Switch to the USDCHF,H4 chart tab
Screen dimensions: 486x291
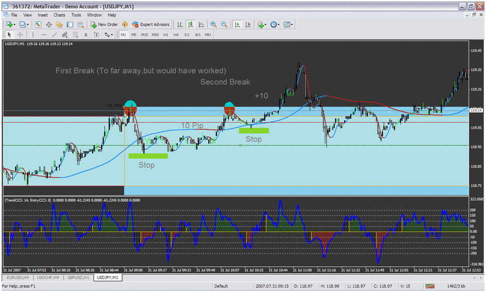point(48,277)
